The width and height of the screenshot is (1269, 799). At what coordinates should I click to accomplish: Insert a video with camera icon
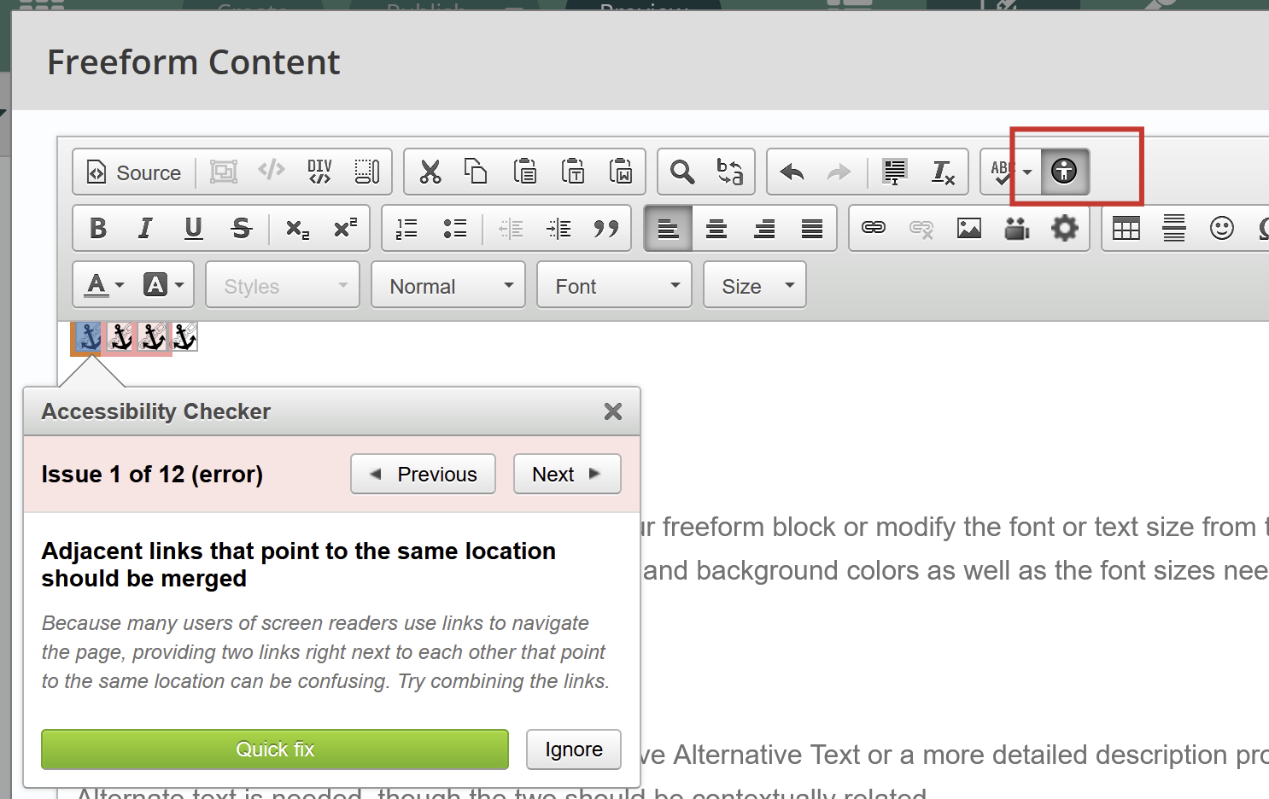[x=1017, y=228]
